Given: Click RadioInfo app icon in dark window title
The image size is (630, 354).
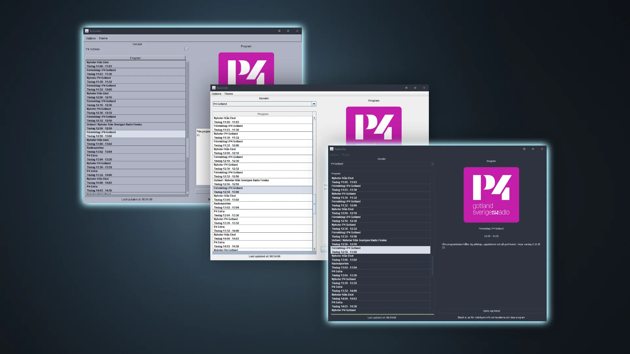Looking at the screenshot, I should (332, 149).
